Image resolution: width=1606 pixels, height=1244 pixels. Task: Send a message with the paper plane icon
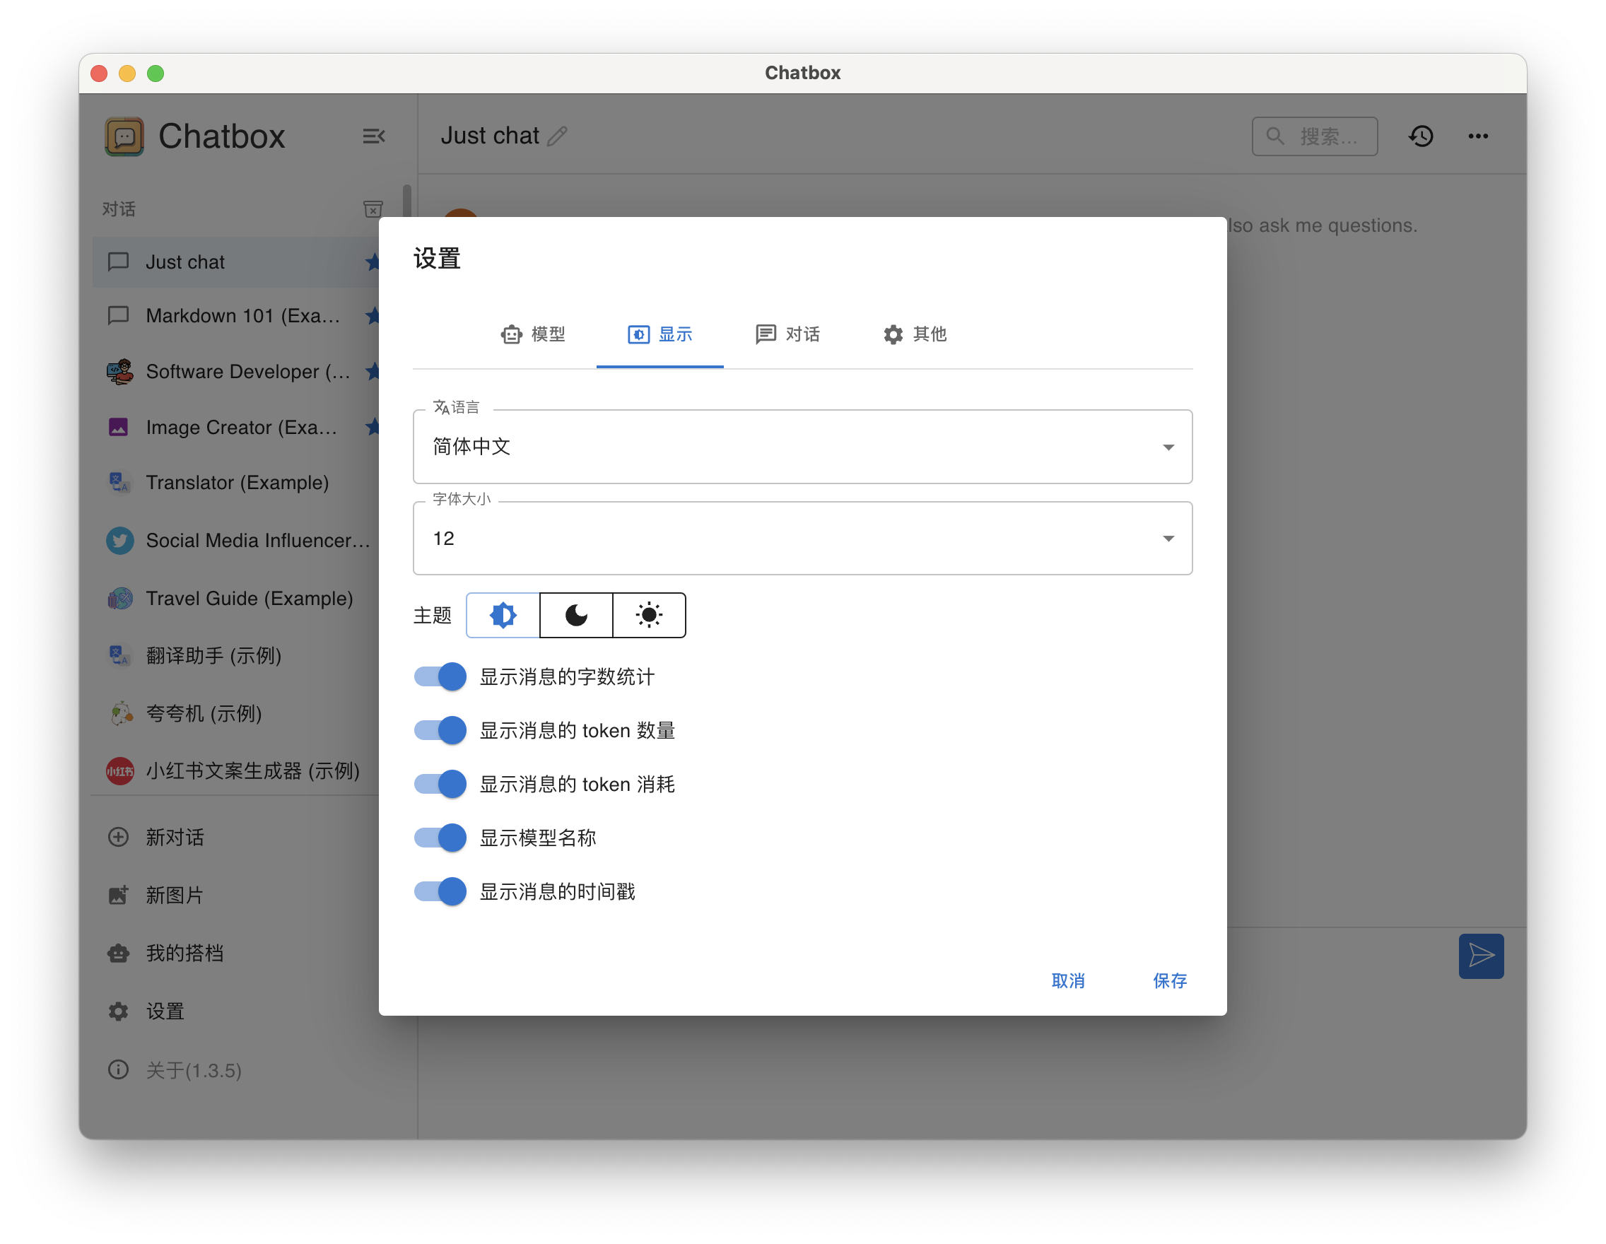tap(1481, 956)
